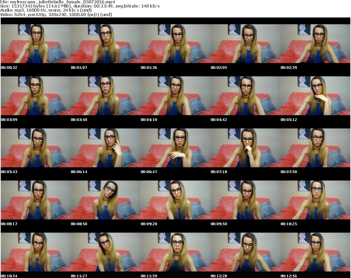This screenshot has height=278, width=351.
Task: Select the thumbnail stamped 00:11:27
Action: click(106, 252)
